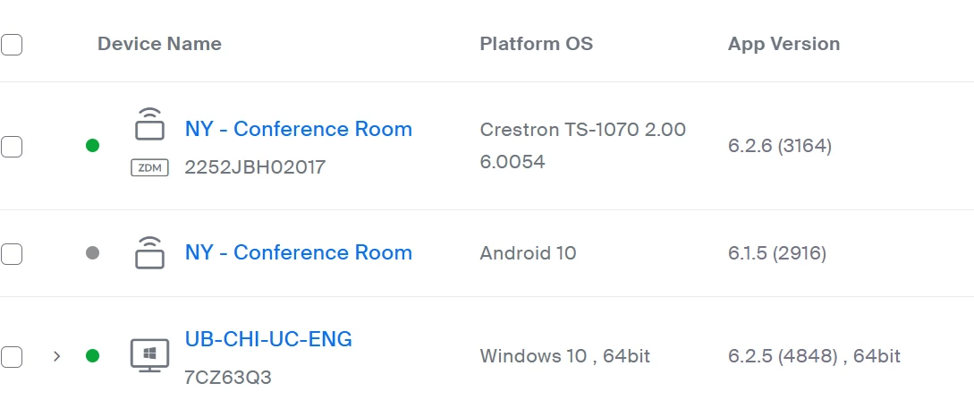Click the serial number 2252JBH02017
Screen dimensions: 974x417
(255, 166)
